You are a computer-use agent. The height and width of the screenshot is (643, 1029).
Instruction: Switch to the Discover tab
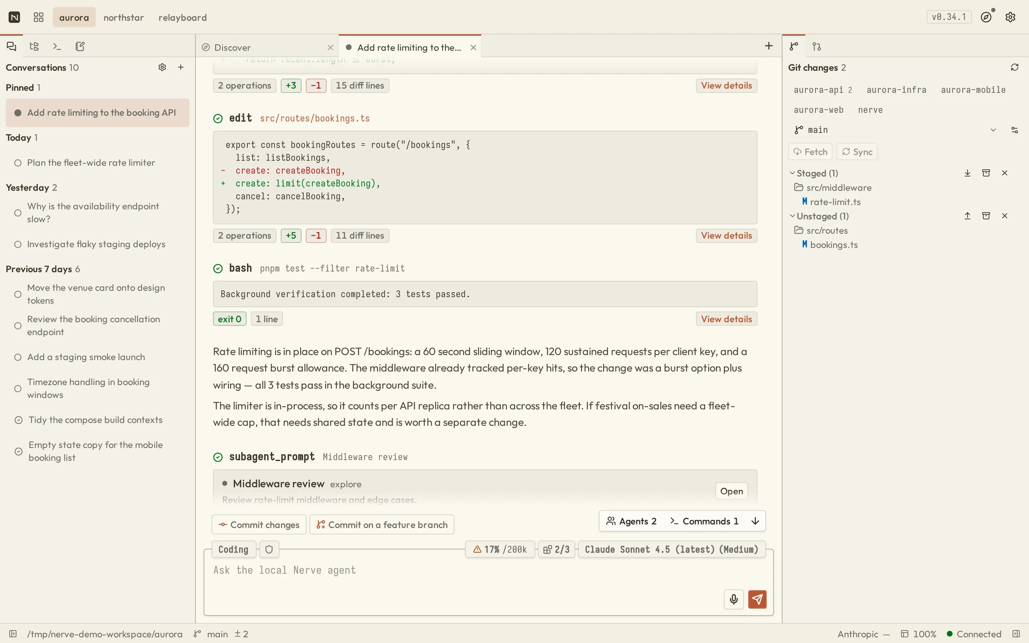point(268,47)
